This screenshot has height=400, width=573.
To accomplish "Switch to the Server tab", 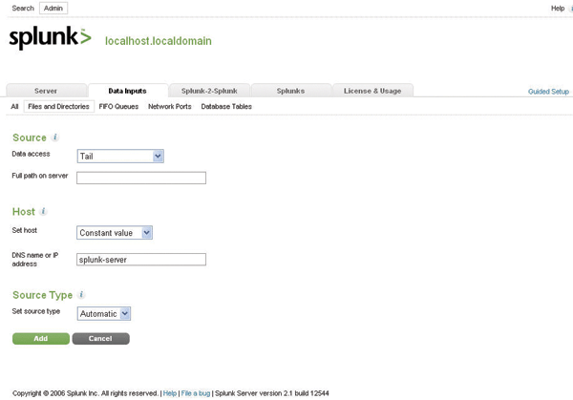I will point(45,91).
